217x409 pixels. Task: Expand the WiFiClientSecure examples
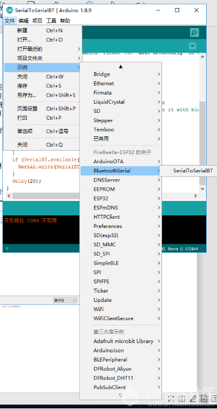[x=121, y=318]
